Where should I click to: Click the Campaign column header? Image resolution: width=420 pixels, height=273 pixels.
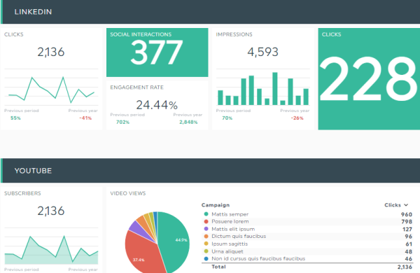coord(216,205)
